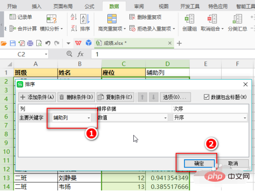This screenshot has height=193, width=255.
Task: Select column A header
Action: click(x=35, y=64)
